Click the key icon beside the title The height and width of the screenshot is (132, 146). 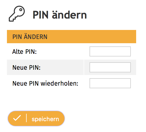click(x=17, y=14)
